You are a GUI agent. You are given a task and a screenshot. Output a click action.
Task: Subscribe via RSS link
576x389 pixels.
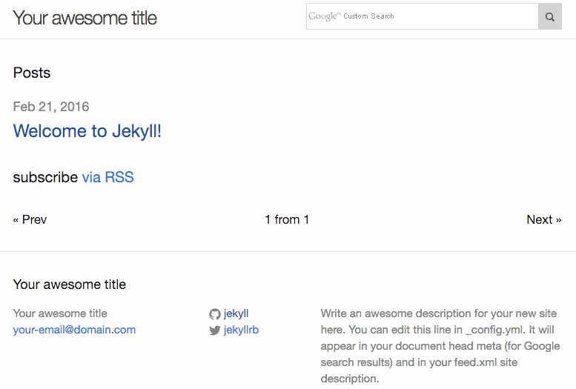pos(107,177)
